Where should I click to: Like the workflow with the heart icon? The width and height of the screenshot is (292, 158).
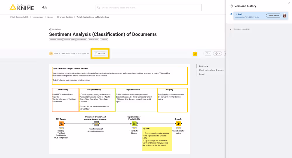[208, 54]
